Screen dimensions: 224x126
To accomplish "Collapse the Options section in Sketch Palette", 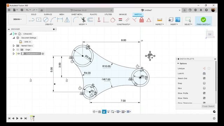I will click(x=178, y=63).
